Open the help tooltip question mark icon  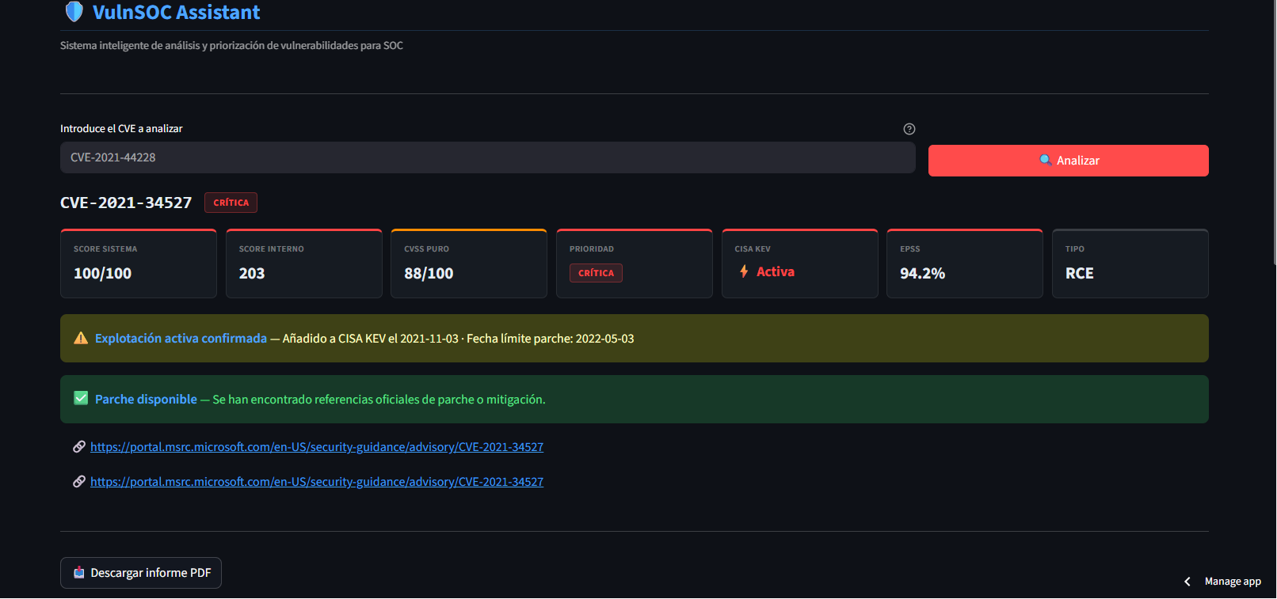[x=909, y=129]
